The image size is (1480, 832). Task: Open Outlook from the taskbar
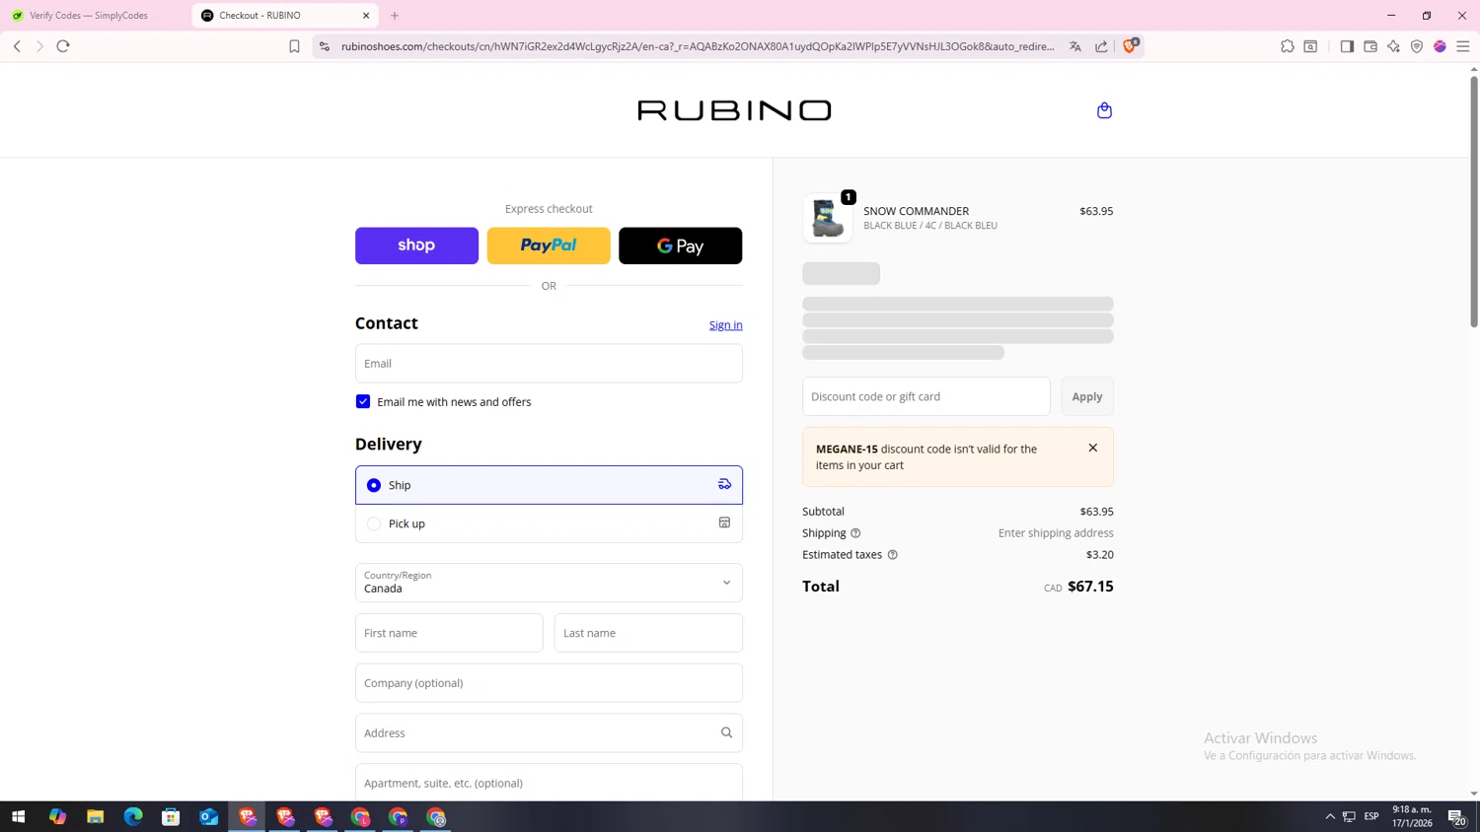click(x=208, y=816)
